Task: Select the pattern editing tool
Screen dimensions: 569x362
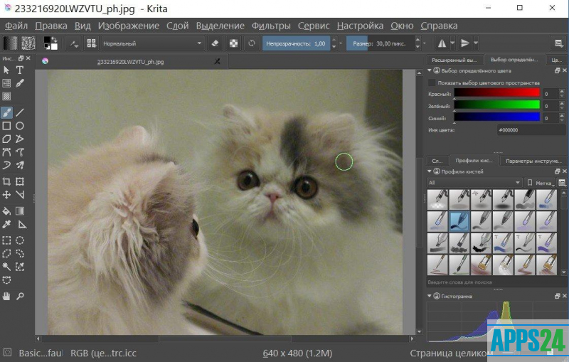Action: (x=6, y=97)
